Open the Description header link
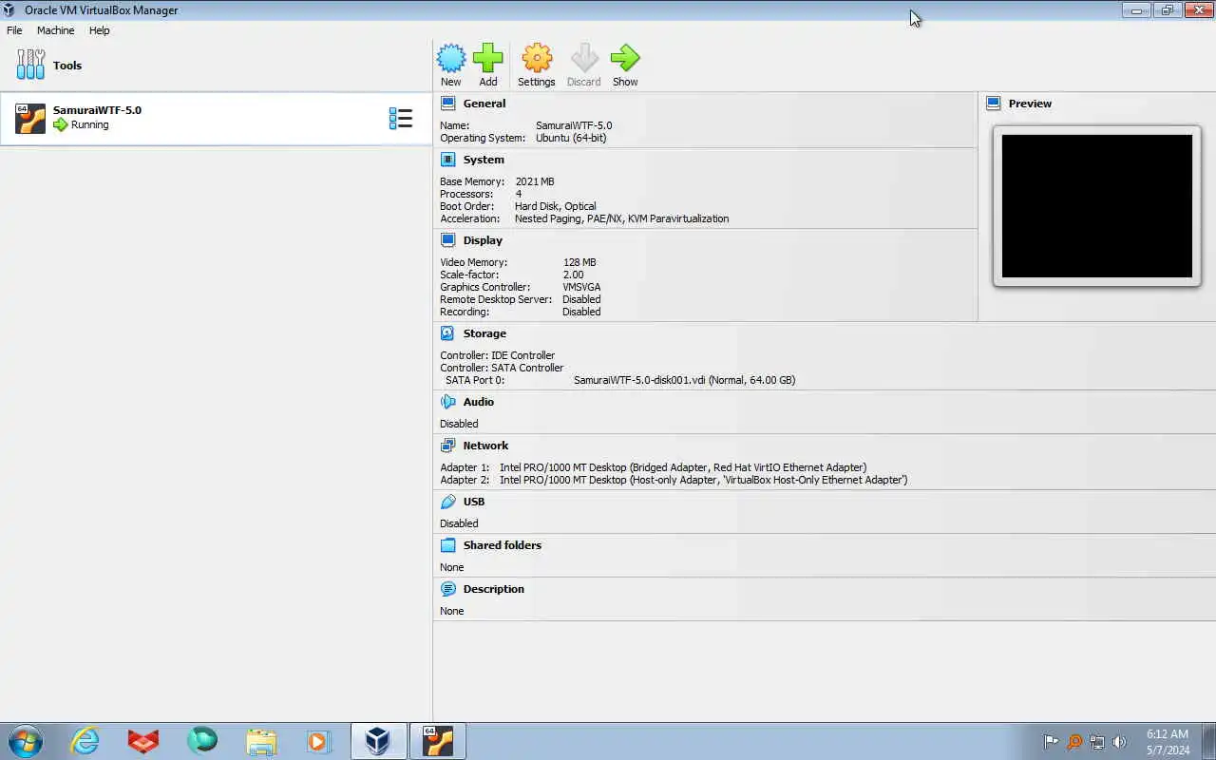1216x760 pixels. (x=494, y=589)
